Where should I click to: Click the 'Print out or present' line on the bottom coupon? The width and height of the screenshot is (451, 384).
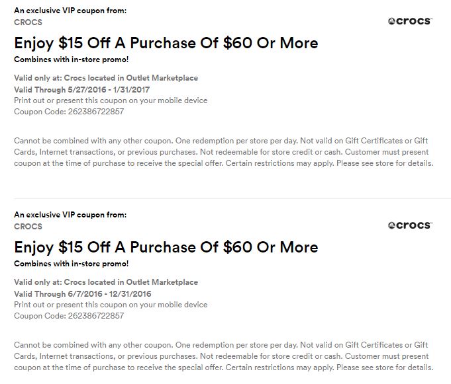click(x=111, y=305)
